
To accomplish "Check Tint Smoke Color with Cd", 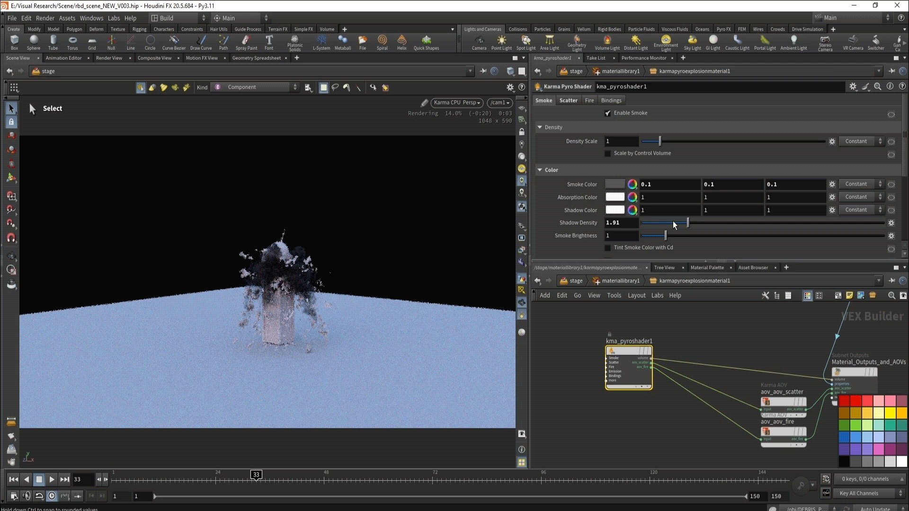I will coord(608,247).
